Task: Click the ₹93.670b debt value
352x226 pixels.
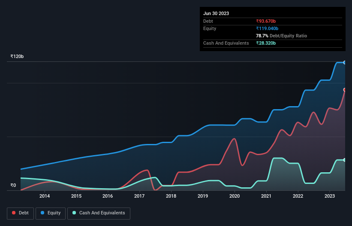Action: 266,21
